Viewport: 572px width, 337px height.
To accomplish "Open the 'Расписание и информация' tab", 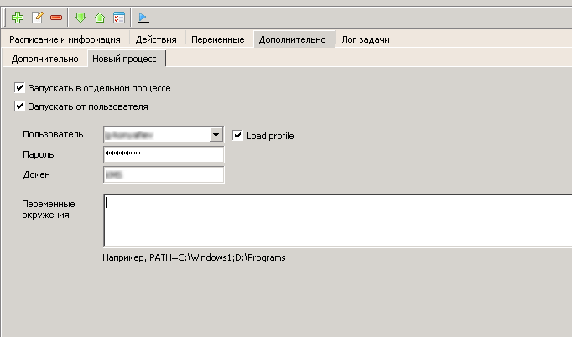I will tap(65, 39).
